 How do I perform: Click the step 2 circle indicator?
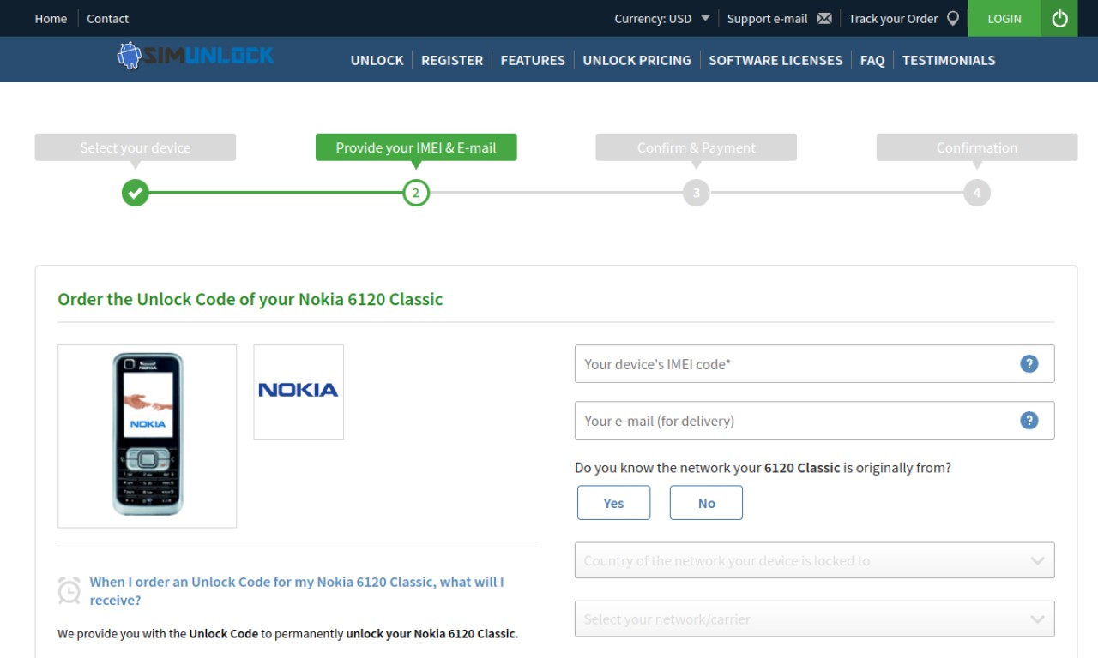click(416, 193)
